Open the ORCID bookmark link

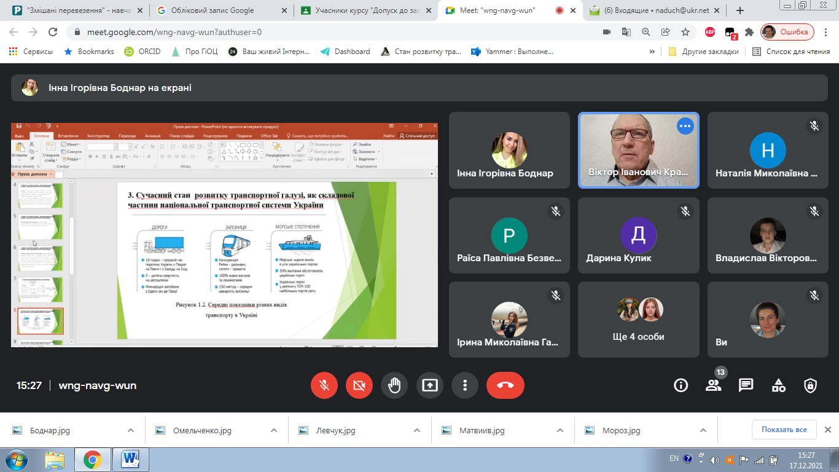(142, 52)
